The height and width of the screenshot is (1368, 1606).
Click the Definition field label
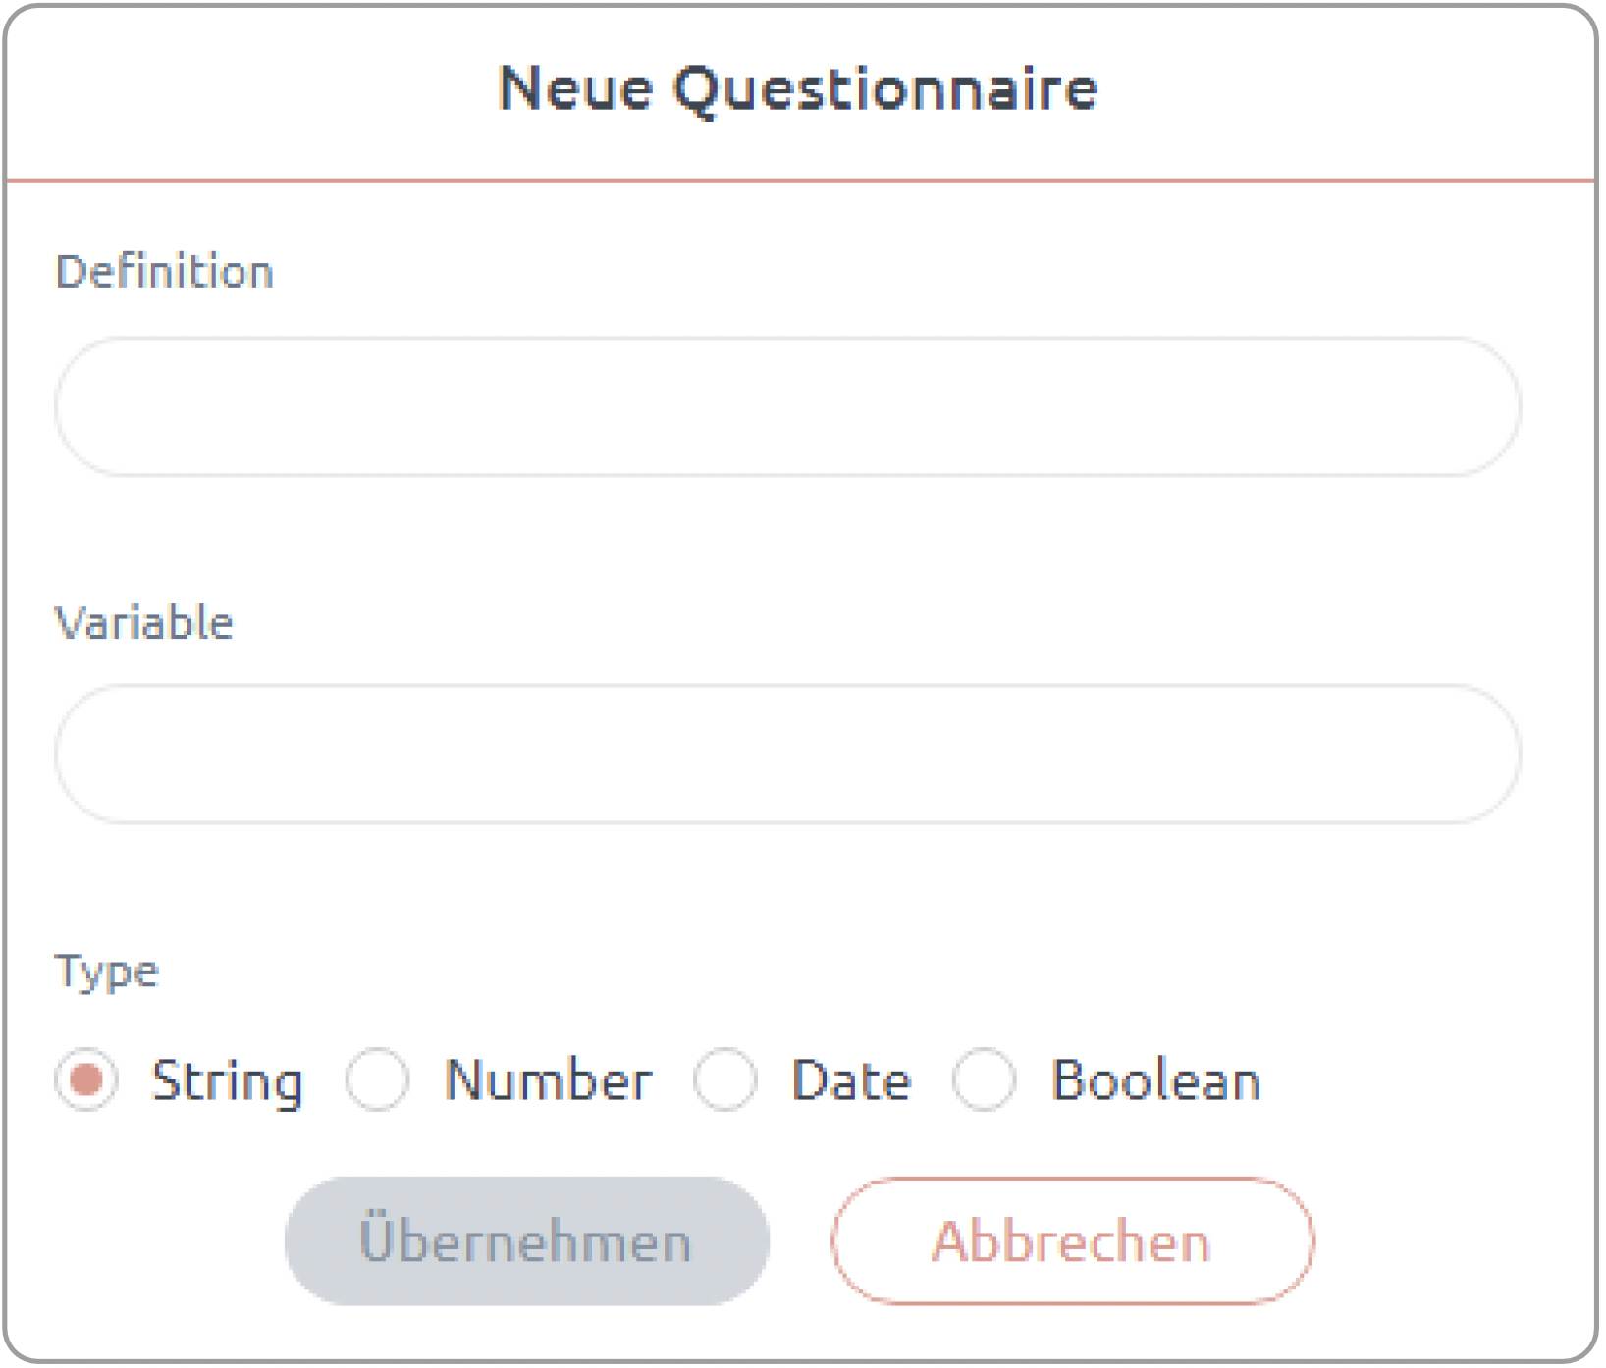tap(164, 271)
